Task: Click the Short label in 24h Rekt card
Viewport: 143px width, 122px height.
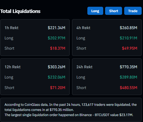Action: coord(81,88)
